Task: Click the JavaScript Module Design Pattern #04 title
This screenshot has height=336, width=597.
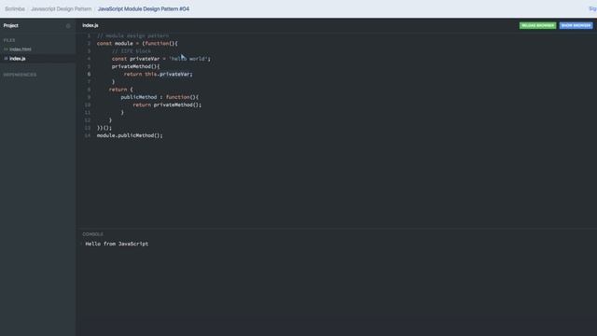Action: tap(144, 8)
